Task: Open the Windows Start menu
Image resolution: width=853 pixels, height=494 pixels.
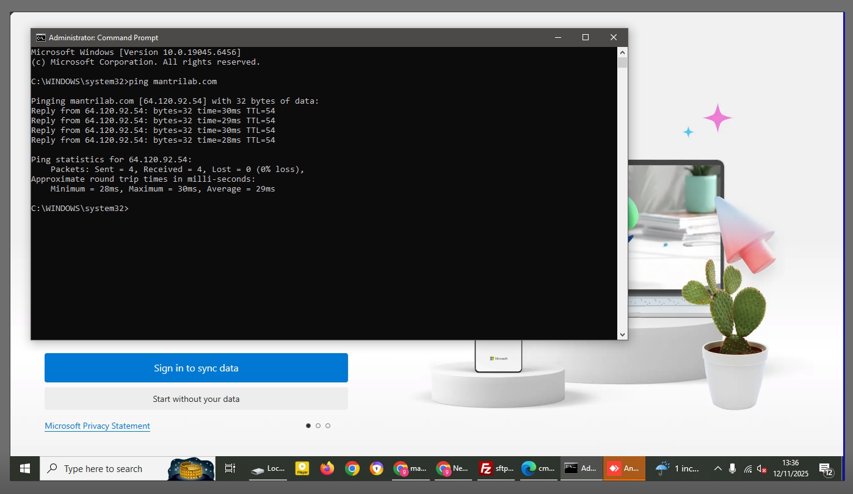Action: (x=25, y=468)
